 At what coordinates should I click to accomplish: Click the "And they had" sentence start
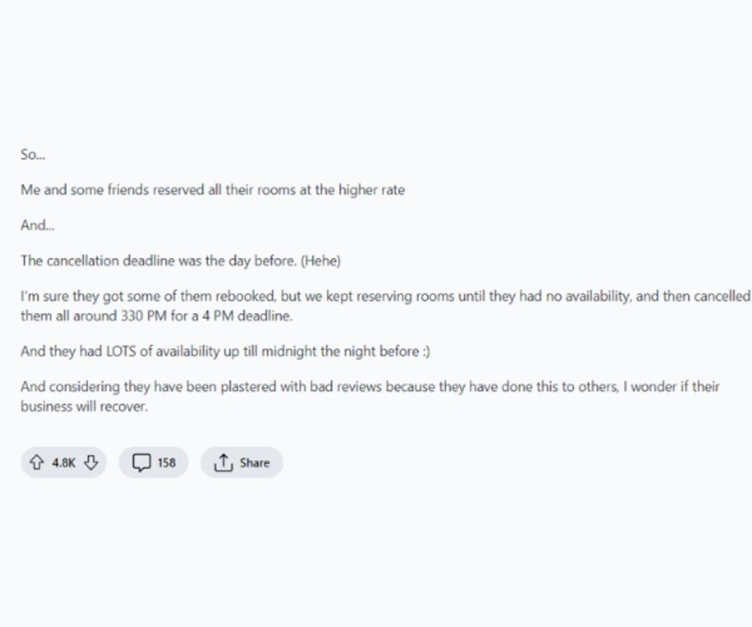pos(56,352)
